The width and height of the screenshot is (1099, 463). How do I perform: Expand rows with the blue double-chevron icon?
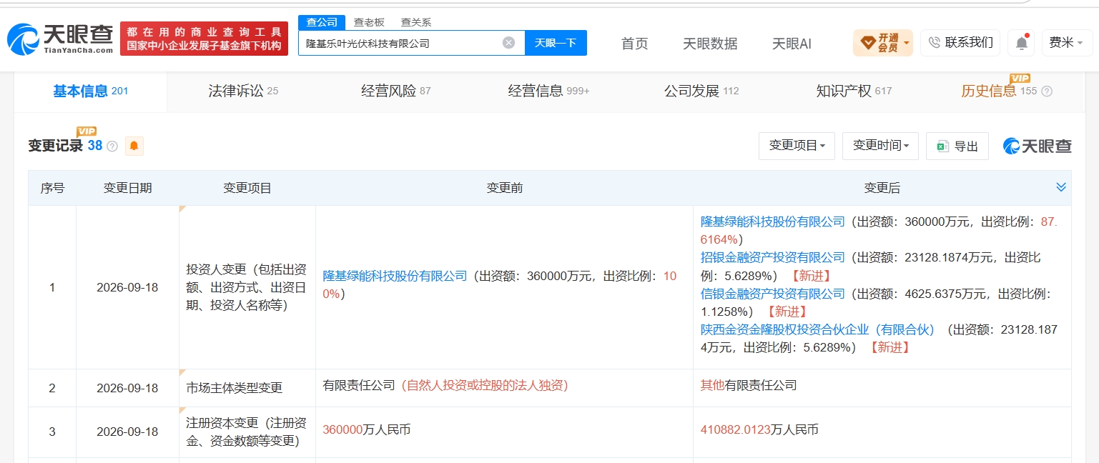(1061, 187)
